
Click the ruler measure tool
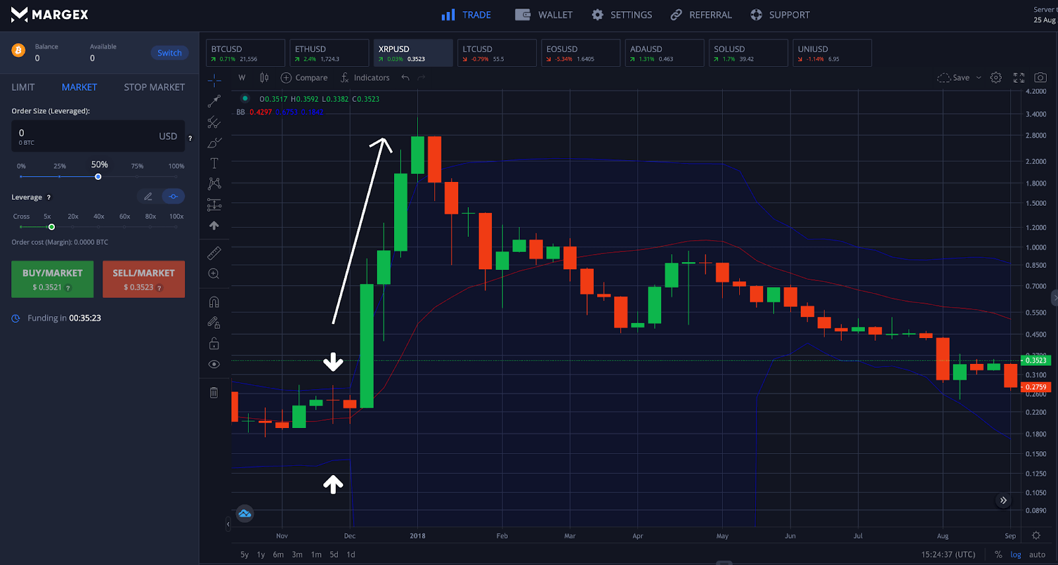pos(214,253)
